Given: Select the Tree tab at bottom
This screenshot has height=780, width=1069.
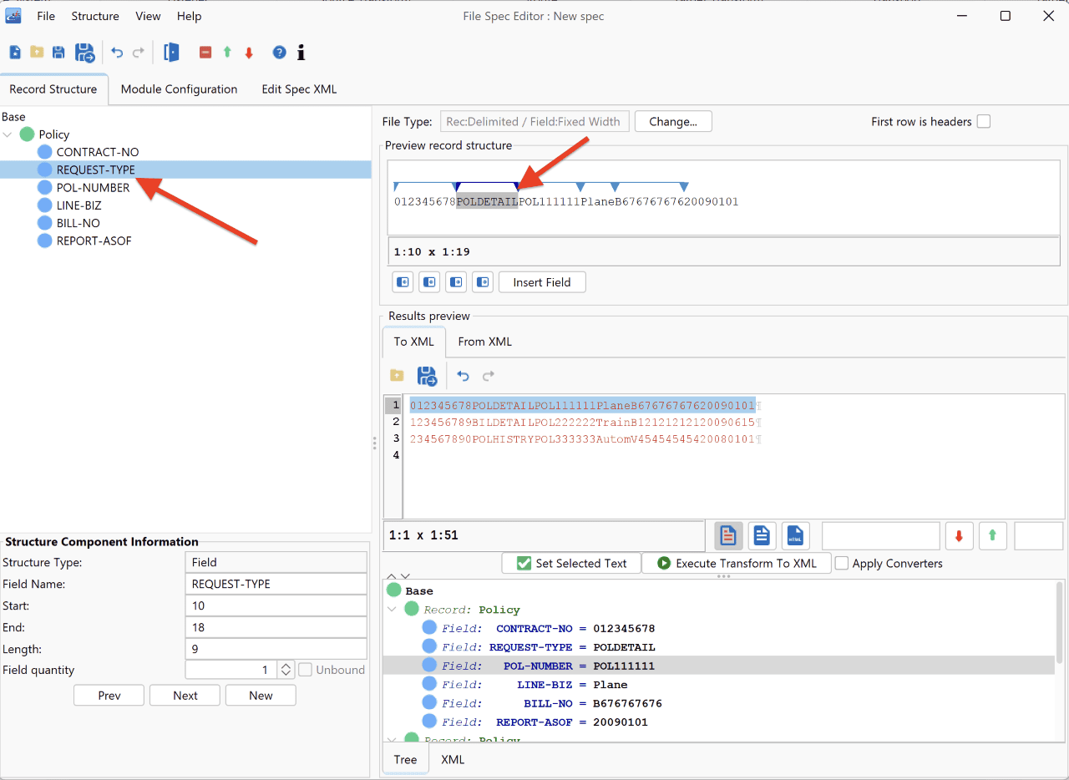Looking at the screenshot, I should tap(405, 759).
